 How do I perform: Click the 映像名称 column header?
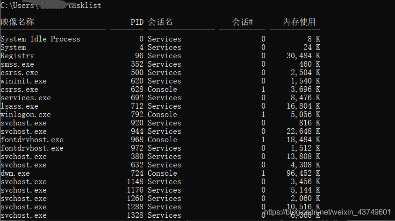pyautogui.click(x=17, y=22)
